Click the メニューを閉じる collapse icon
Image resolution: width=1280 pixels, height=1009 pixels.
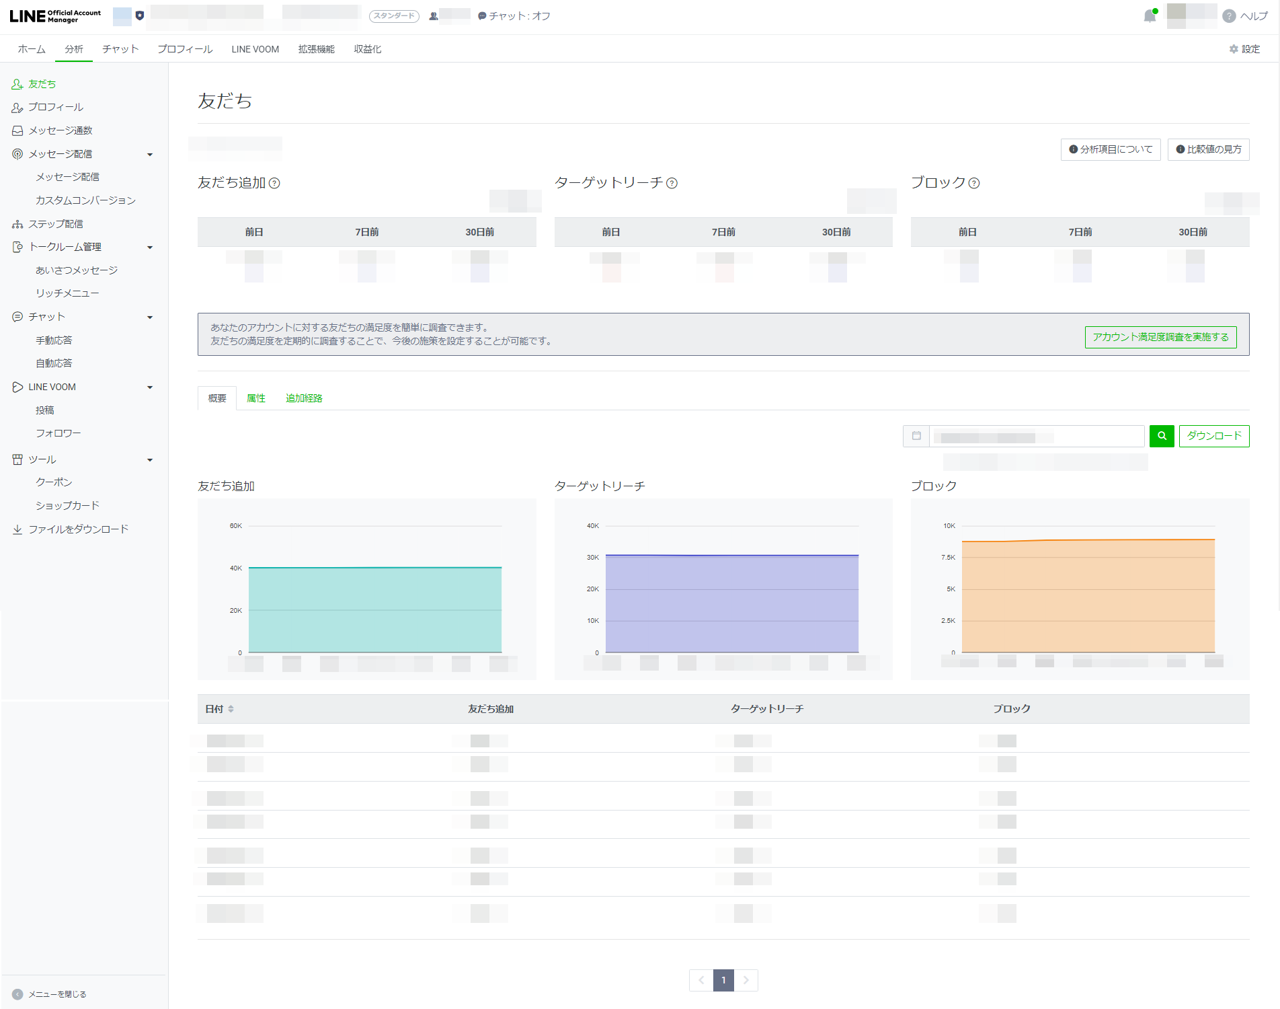click(17, 994)
